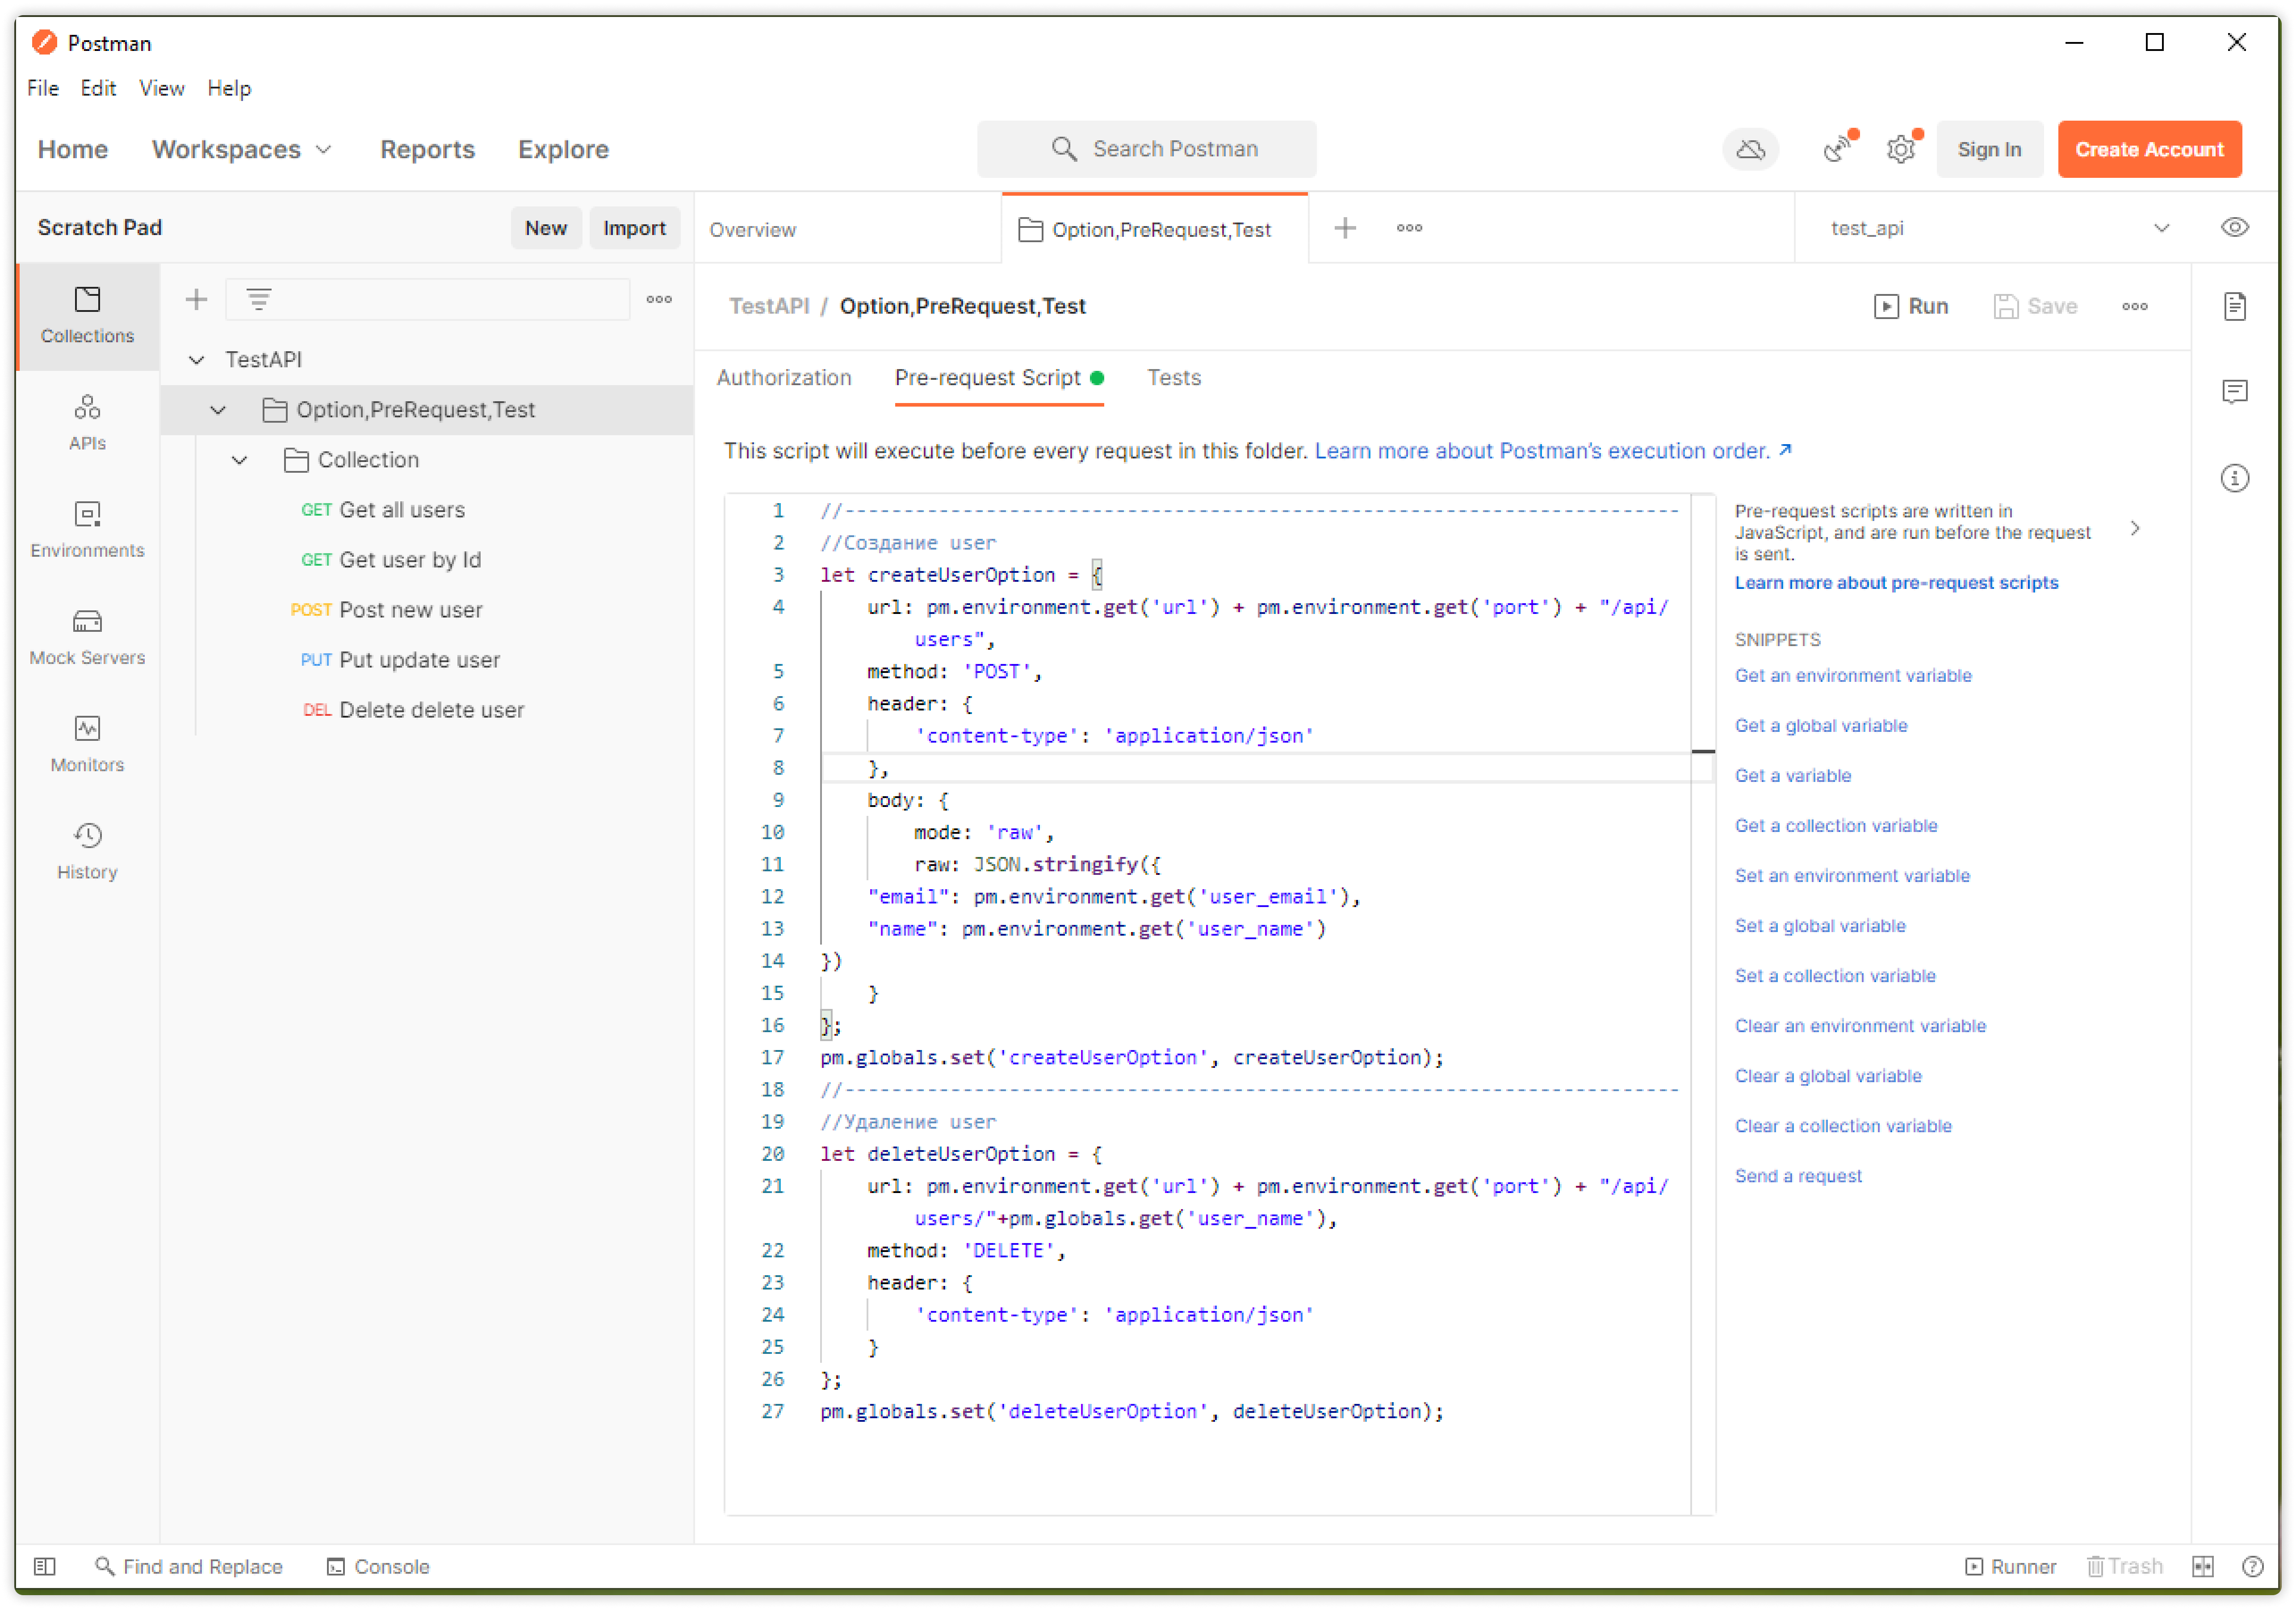Run the folder with the Run button
The image size is (2296, 1609).
[x=1910, y=306]
